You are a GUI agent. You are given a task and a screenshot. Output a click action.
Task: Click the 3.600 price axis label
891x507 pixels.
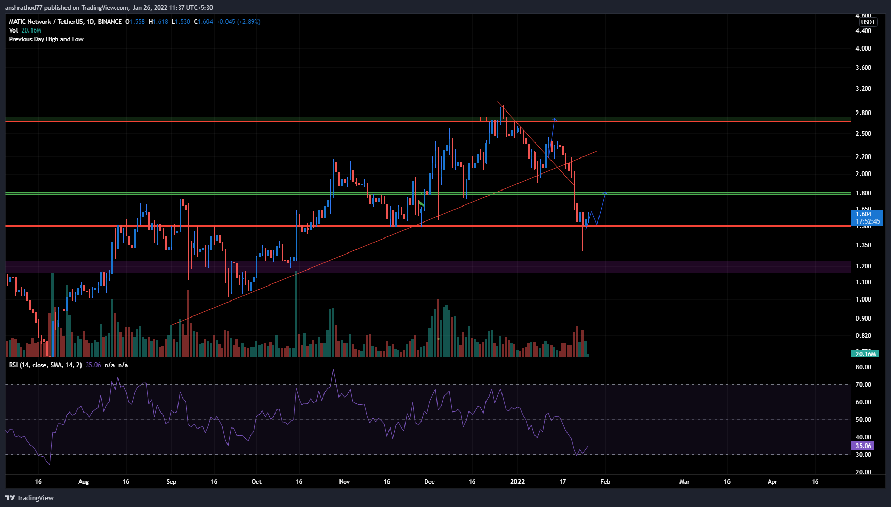(863, 68)
